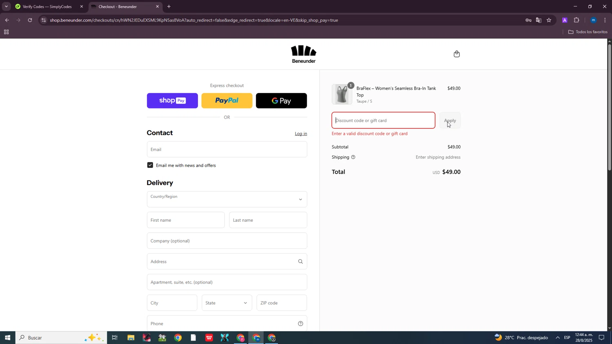Click the browser address bar URL
This screenshot has height=344, width=612.
194,20
